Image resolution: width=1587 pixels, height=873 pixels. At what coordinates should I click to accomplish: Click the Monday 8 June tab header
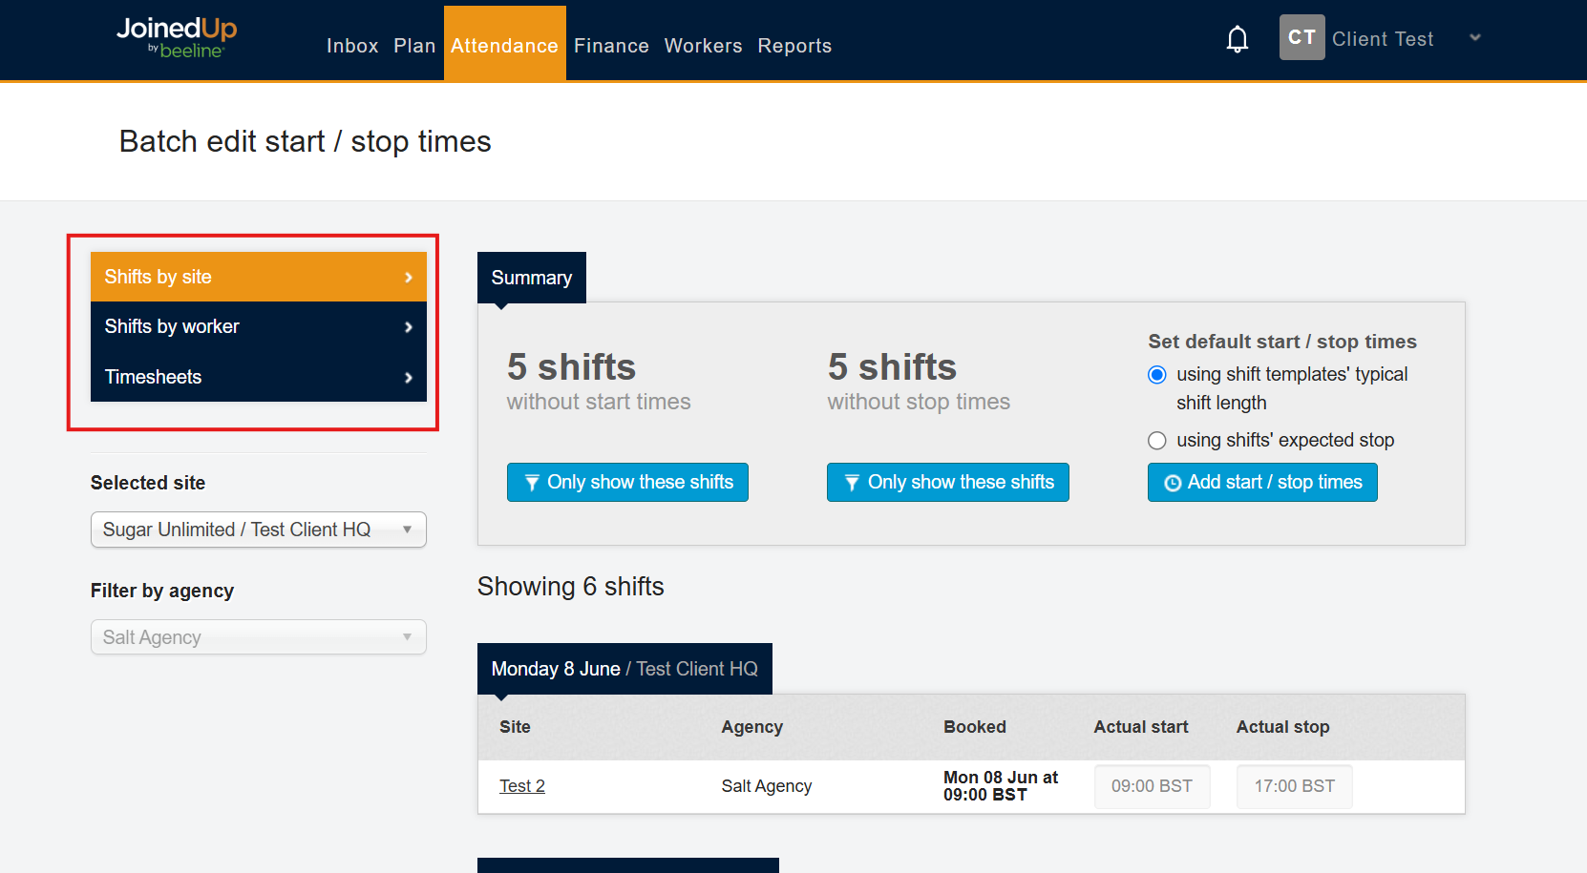pyautogui.click(x=624, y=669)
